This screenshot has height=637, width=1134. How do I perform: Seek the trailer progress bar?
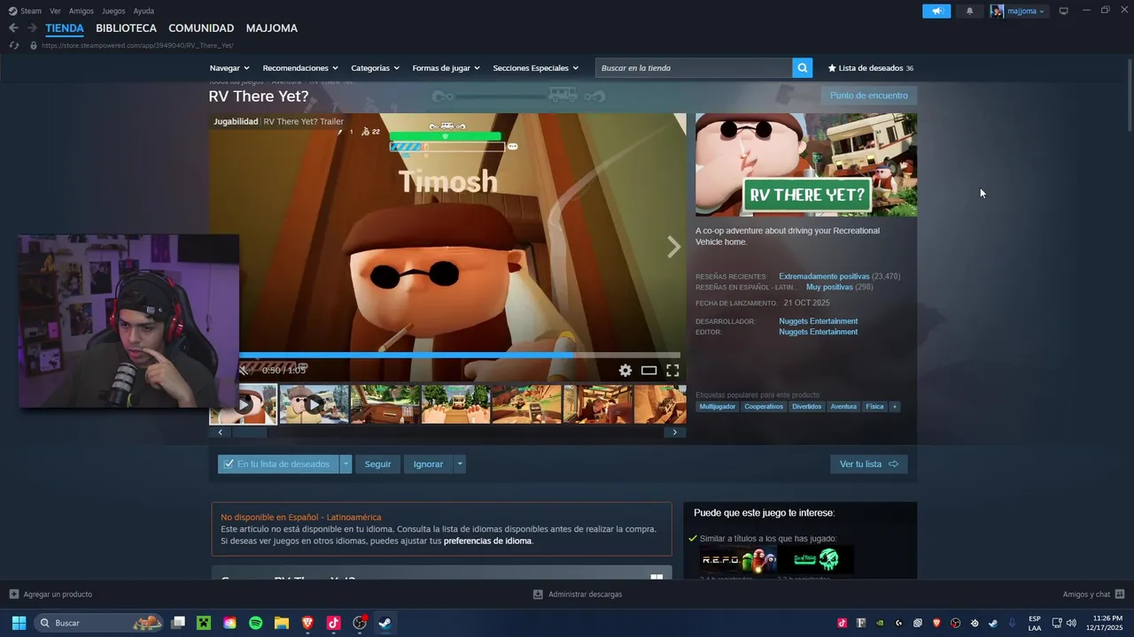pyautogui.click(x=460, y=356)
